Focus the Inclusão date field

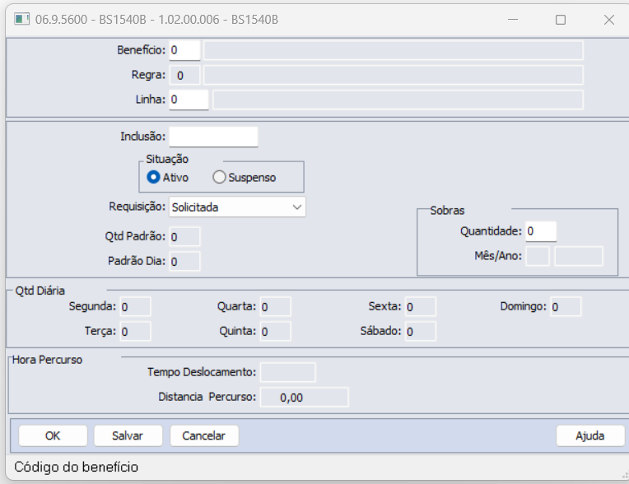(213, 137)
